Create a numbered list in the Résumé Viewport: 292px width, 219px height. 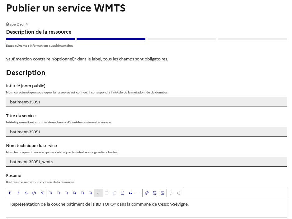click(x=115, y=193)
